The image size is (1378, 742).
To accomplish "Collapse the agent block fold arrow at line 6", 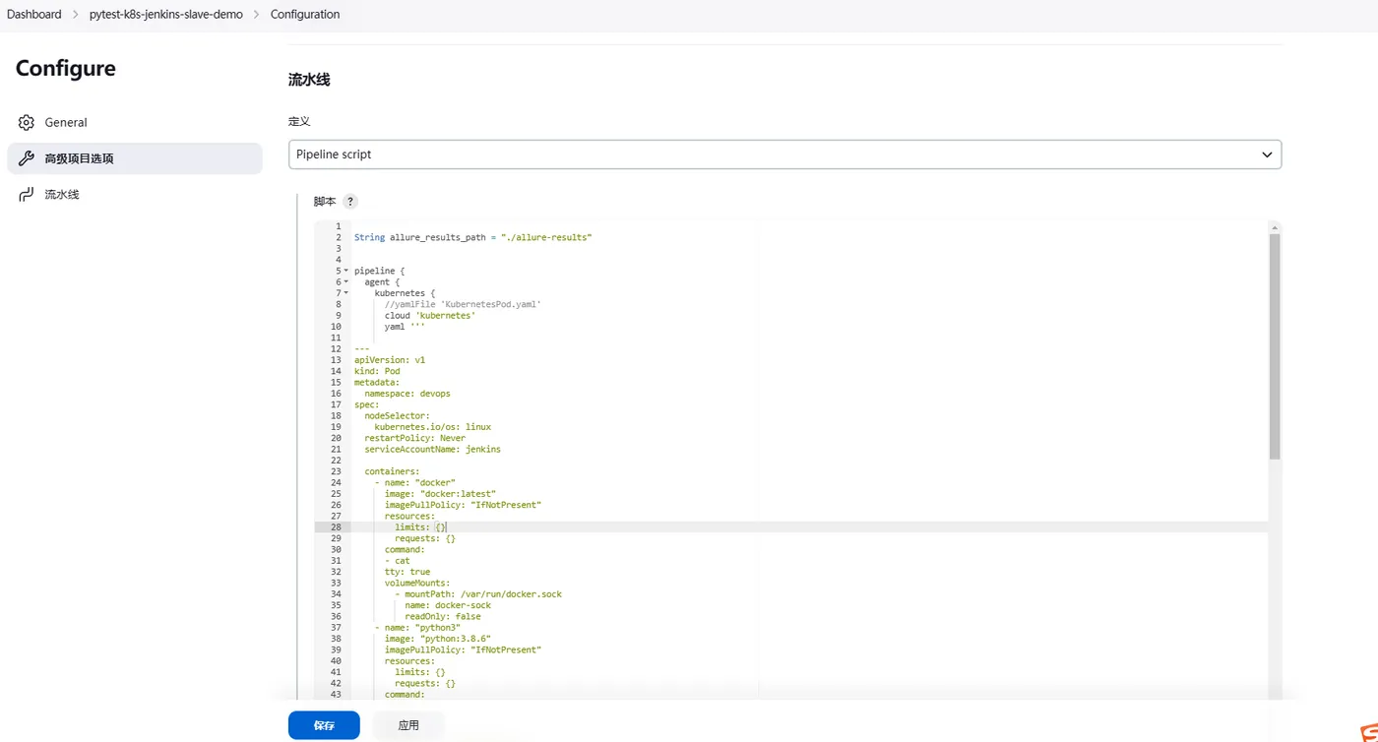I will pos(345,281).
